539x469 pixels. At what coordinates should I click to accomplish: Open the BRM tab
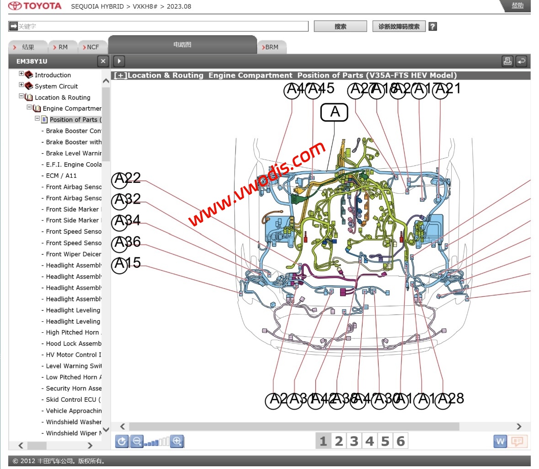point(272,47)
